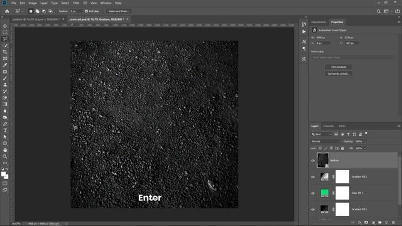The height and width of the screenshot is (226, 402).
Task: Click the Delete layer trash icon
Action: click(393, 223)
